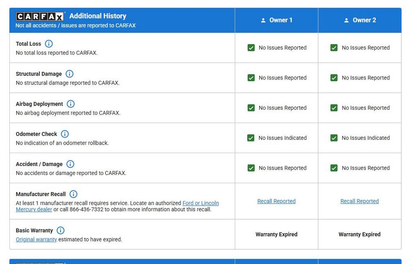Click 'No total loss reported to CARFAX.' text
Viewport: 416px width, 264px height.
point(56,53)
